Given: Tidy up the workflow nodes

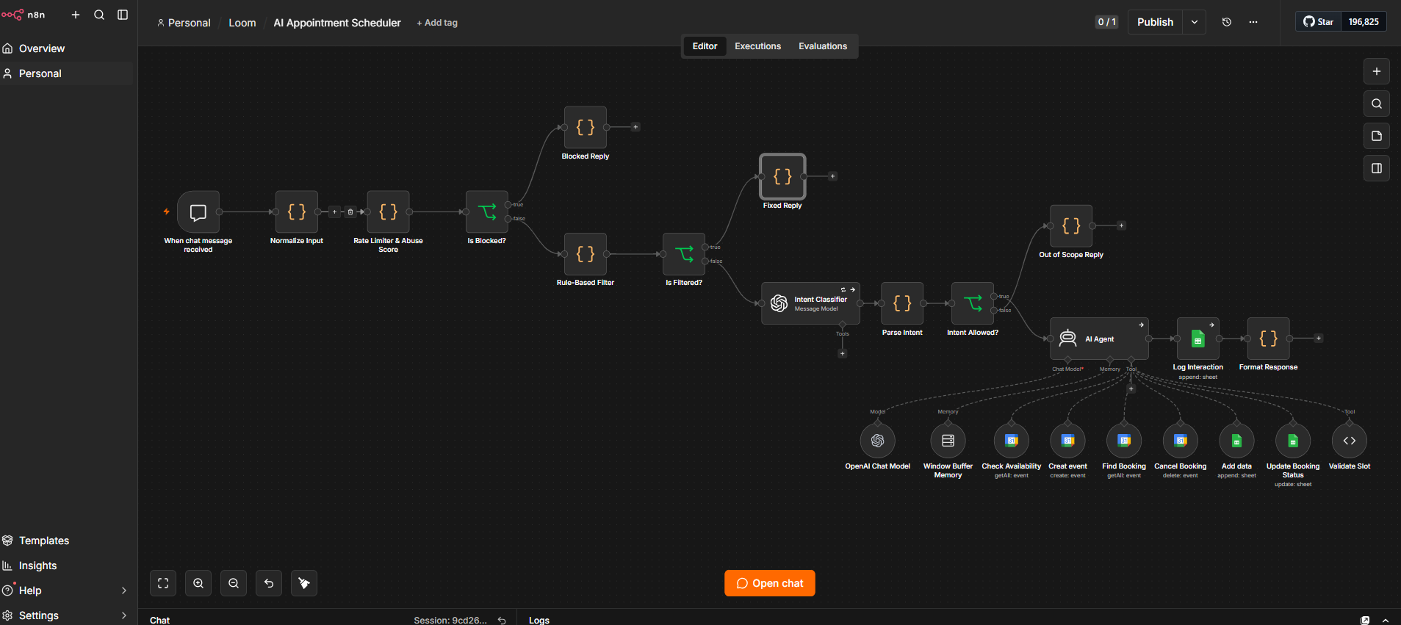Looking at the screenshot, I should tap(304, 583).
